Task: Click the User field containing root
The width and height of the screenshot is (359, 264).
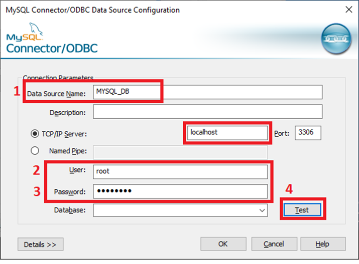Action: [180, 172]
